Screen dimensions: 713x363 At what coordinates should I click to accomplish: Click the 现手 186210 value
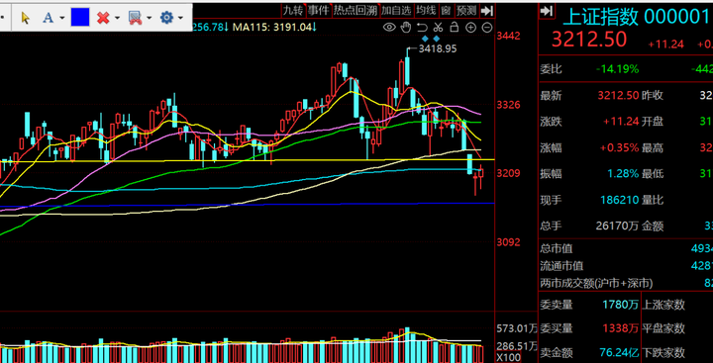tap(620, 200)
